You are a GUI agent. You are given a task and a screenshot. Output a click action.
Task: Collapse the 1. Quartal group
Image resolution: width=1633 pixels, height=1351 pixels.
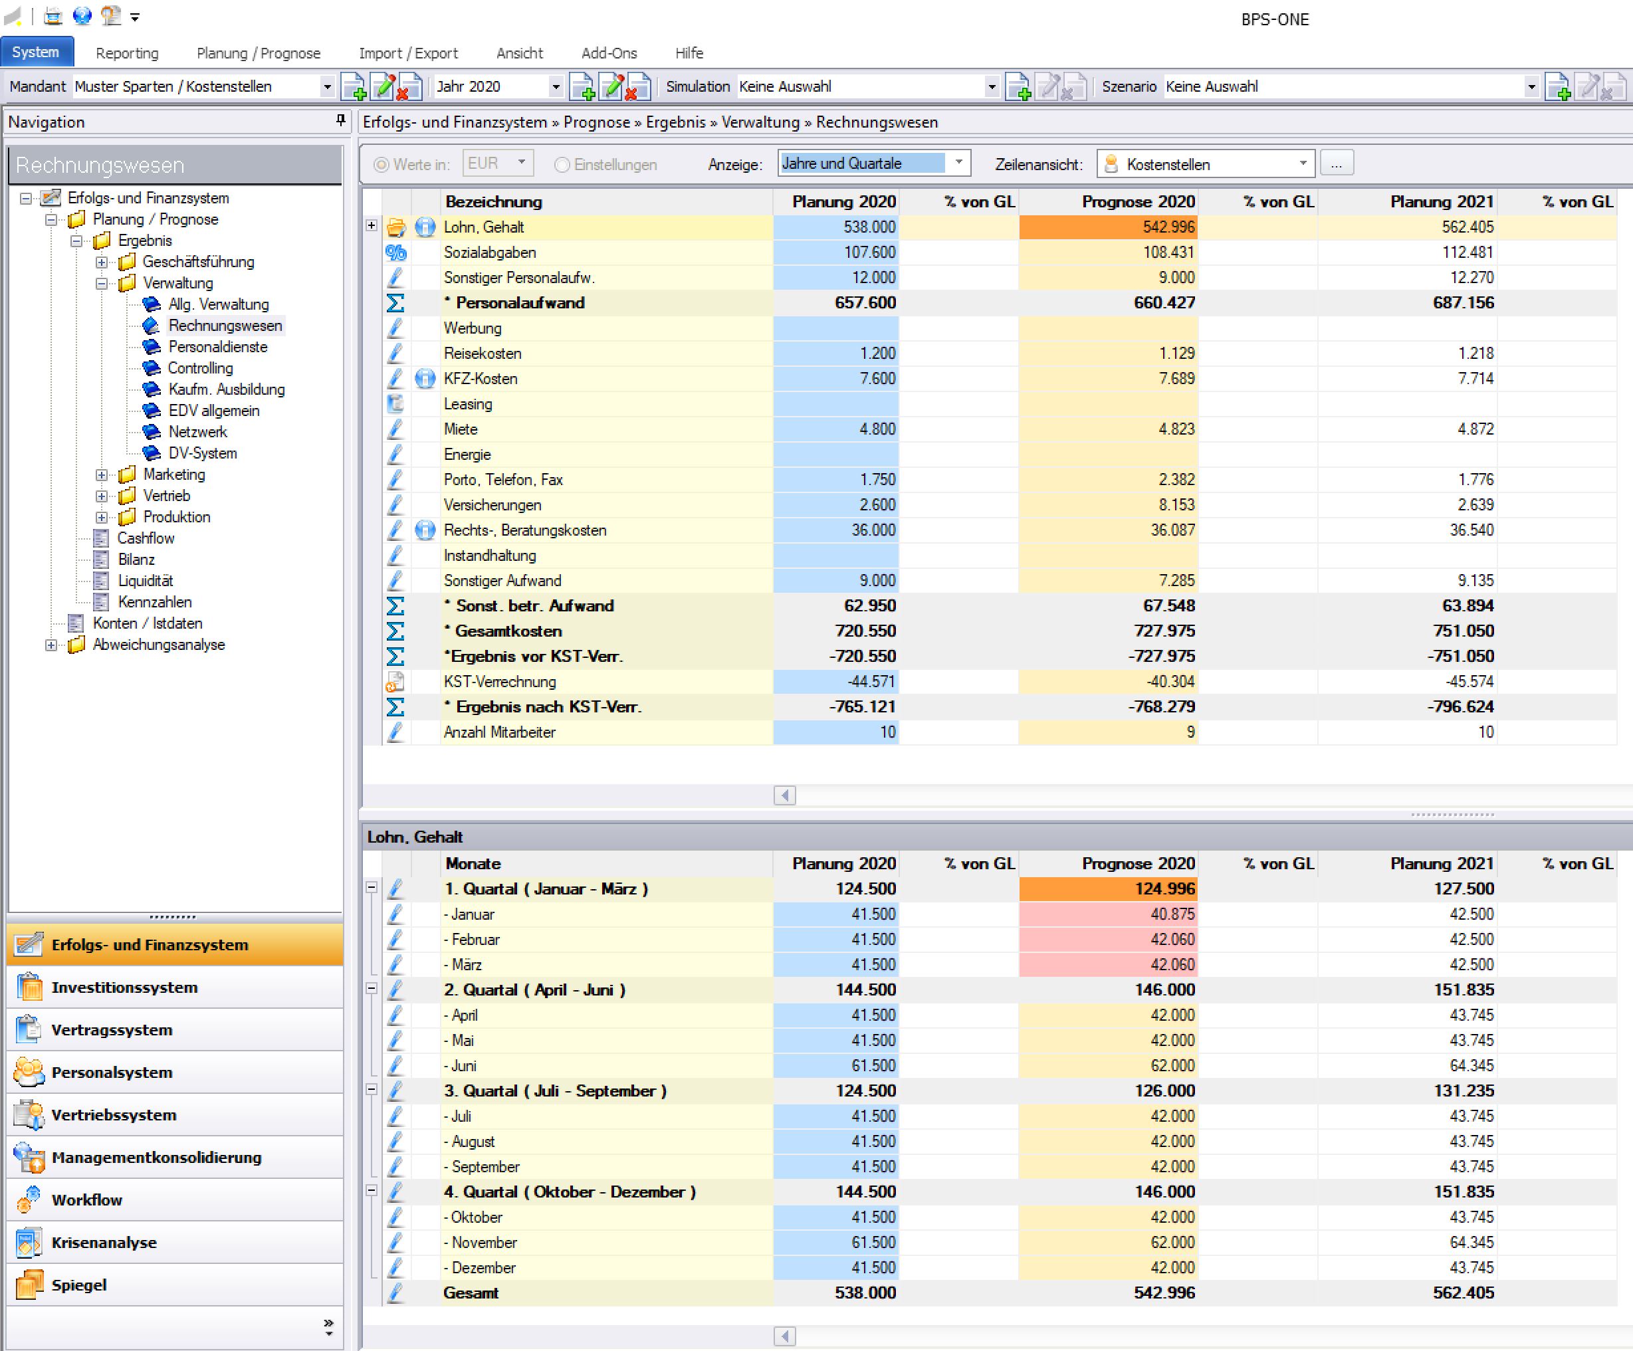tap(372, 888)
